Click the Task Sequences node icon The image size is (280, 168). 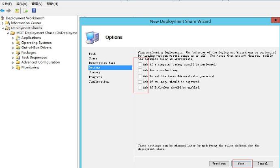pos(18,57)
